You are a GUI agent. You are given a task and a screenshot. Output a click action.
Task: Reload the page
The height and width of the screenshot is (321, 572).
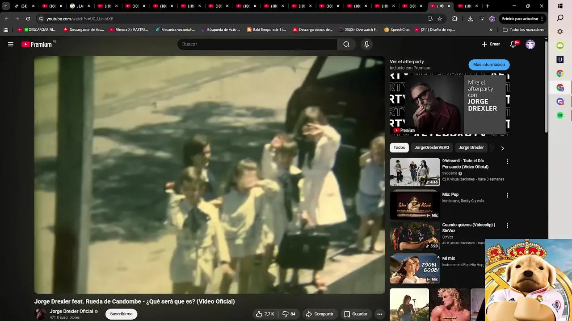(x=28, y=19)
